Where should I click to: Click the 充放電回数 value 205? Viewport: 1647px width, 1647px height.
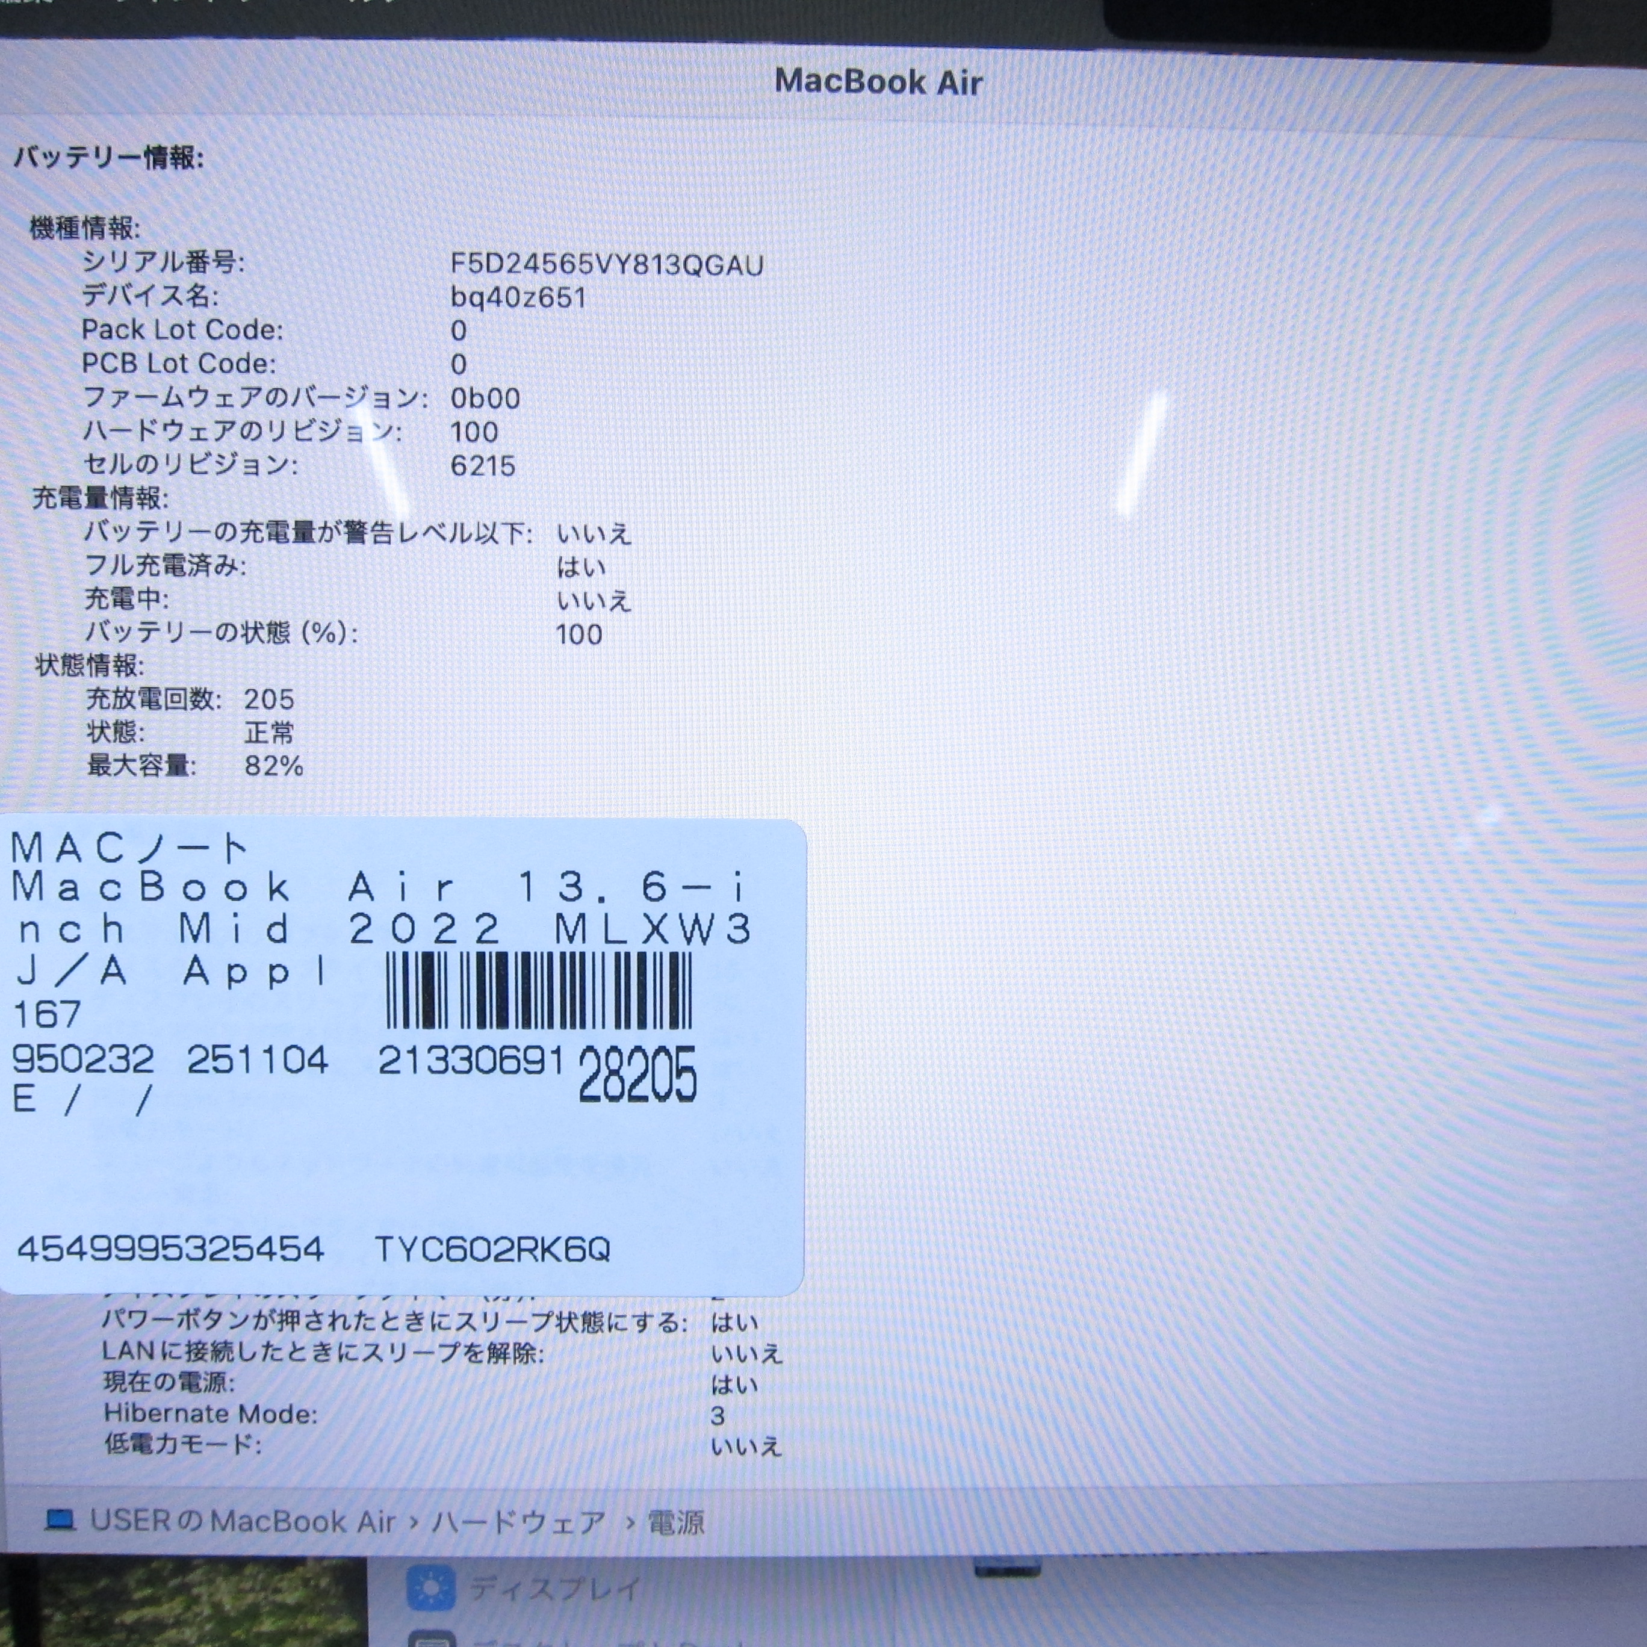(268, 700)
